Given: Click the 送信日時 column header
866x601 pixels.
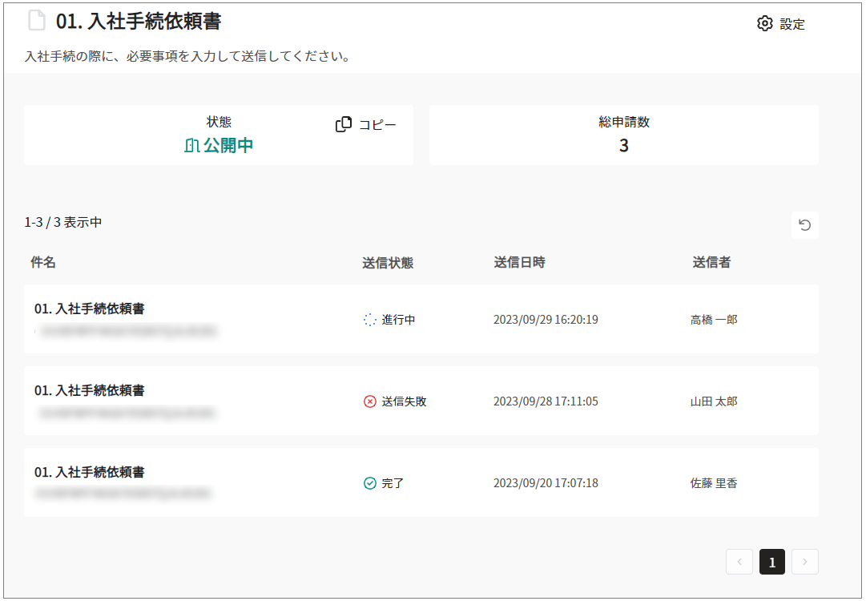Looking at the screenshot, I should point(519,263).
